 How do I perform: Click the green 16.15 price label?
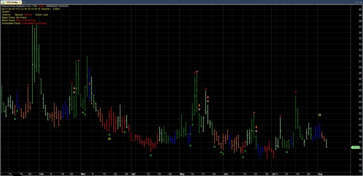(355, 147)
